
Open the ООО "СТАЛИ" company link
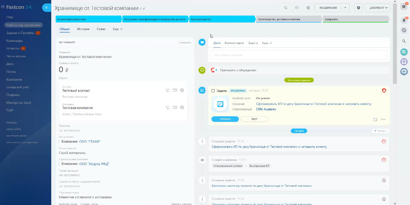click(90, 142)
